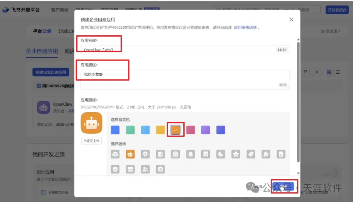The width and height of the screenshot is (353, 202).
Task: Click the sort icon in background page
Action: click(317, 72)
